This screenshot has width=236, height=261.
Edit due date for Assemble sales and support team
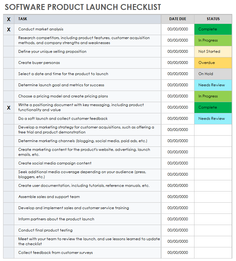tap(178, 197)
